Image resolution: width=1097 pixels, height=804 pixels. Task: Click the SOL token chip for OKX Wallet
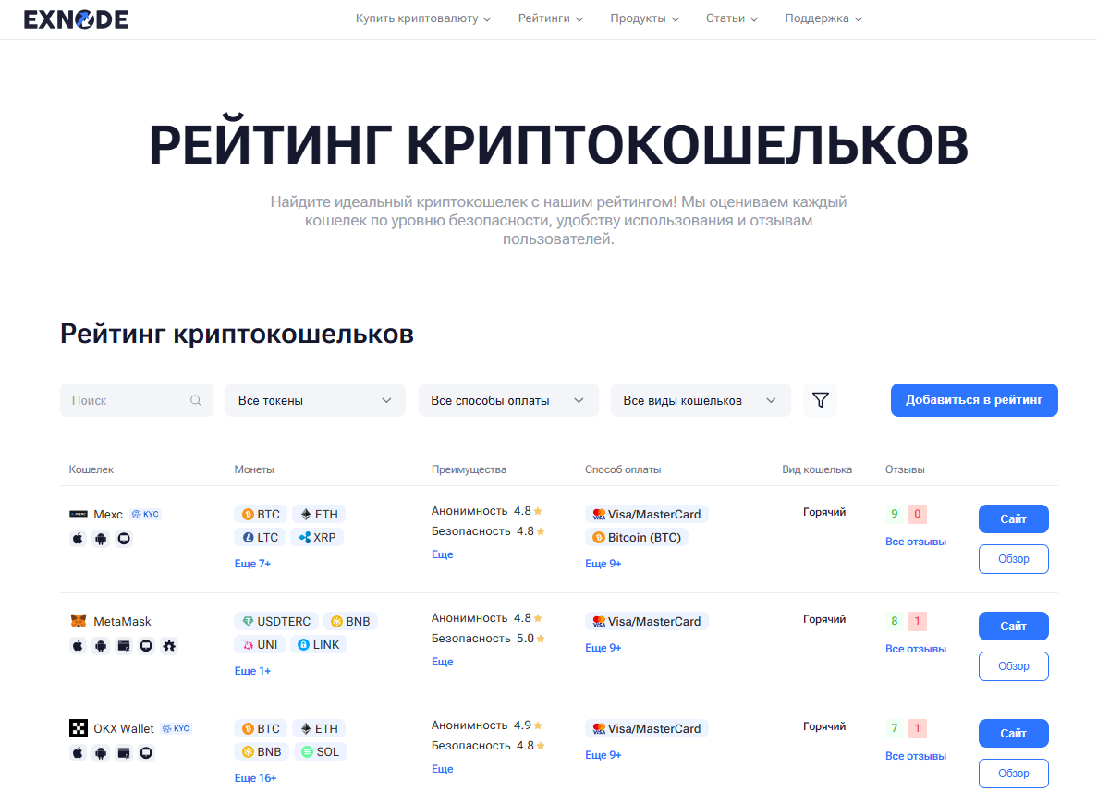point(320,751)
